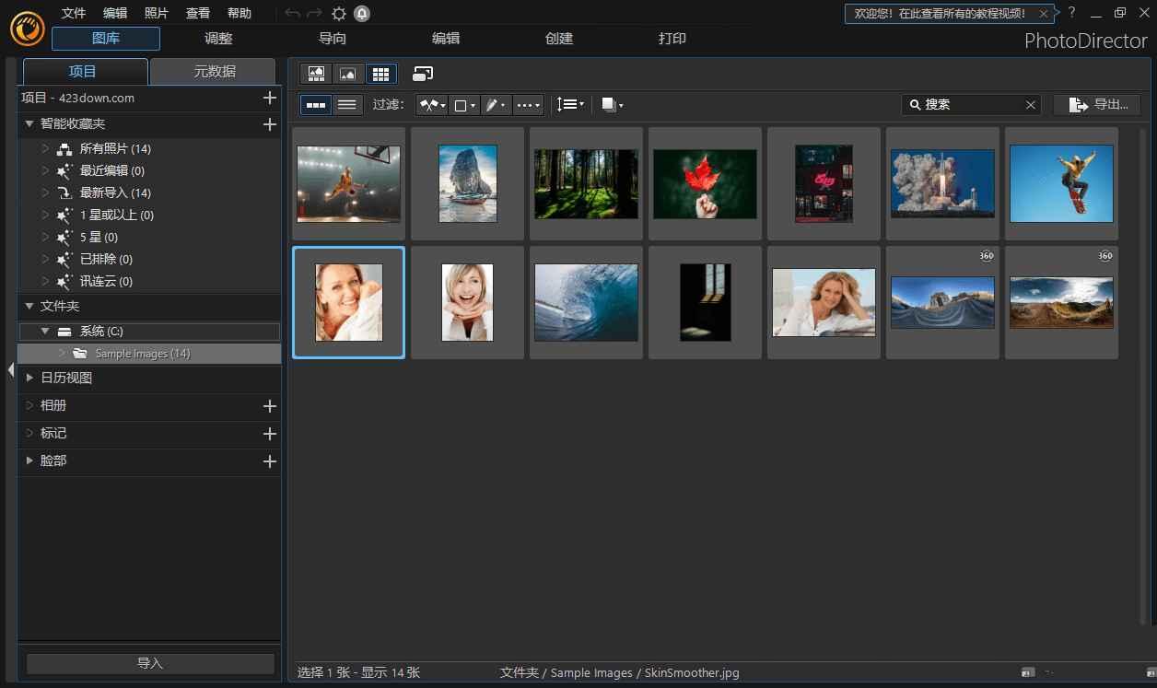Open the sort order dropdown

(x=569, y=104)
